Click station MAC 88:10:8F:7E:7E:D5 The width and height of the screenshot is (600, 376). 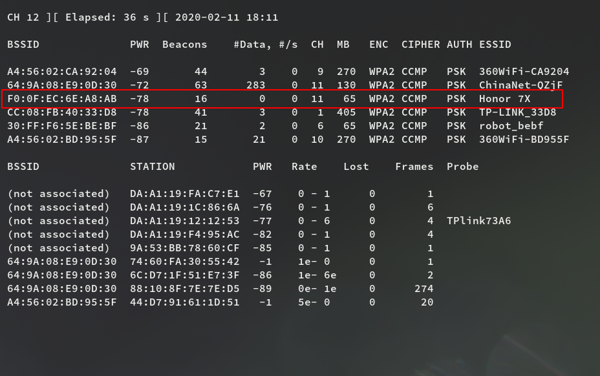tap(185, 289)
